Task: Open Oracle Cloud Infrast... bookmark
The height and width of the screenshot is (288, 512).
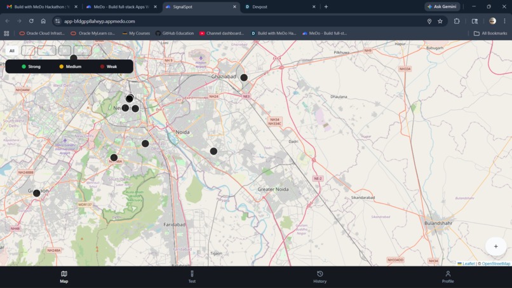Action: [x=42, y=33]
